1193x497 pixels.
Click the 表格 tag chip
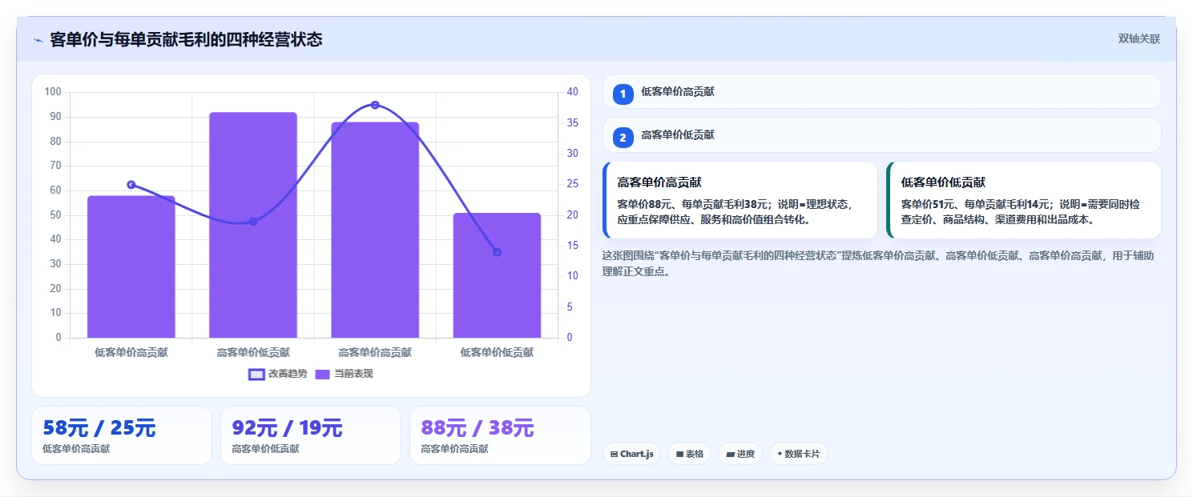click(x=689, y=454)
